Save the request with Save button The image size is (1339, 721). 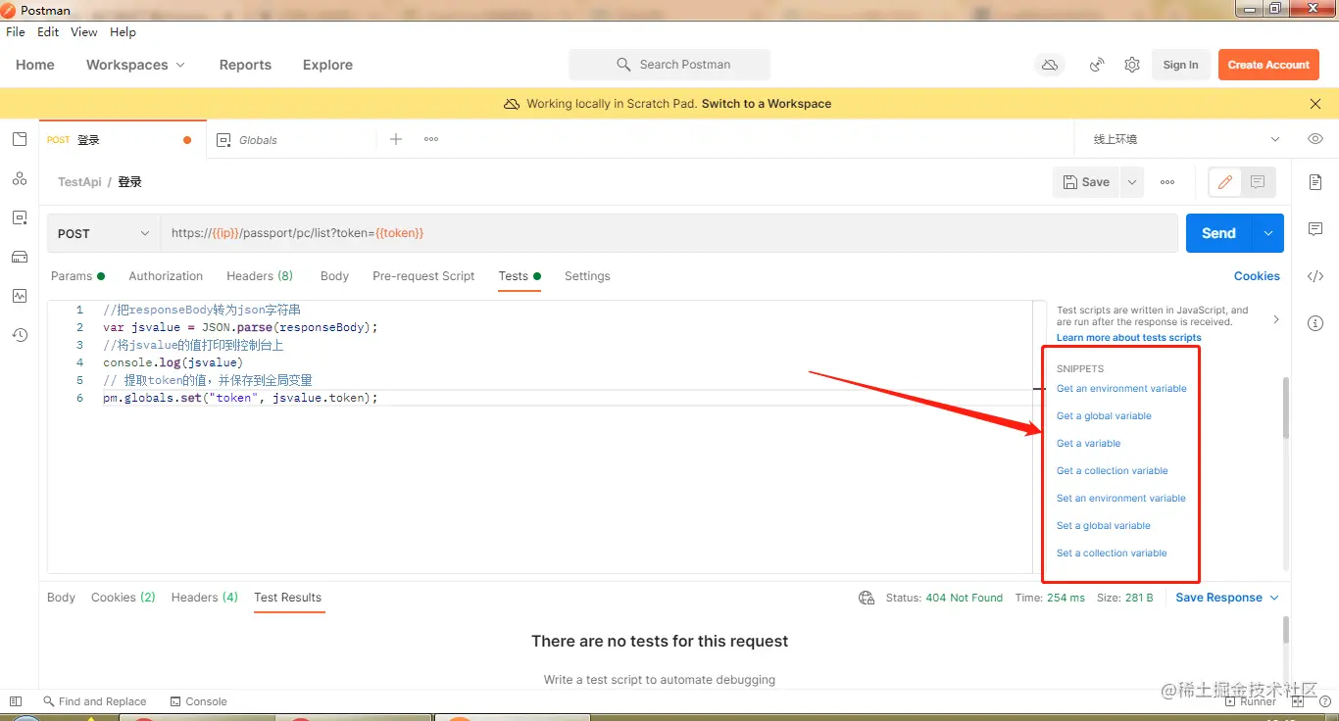pos(1087,182)
